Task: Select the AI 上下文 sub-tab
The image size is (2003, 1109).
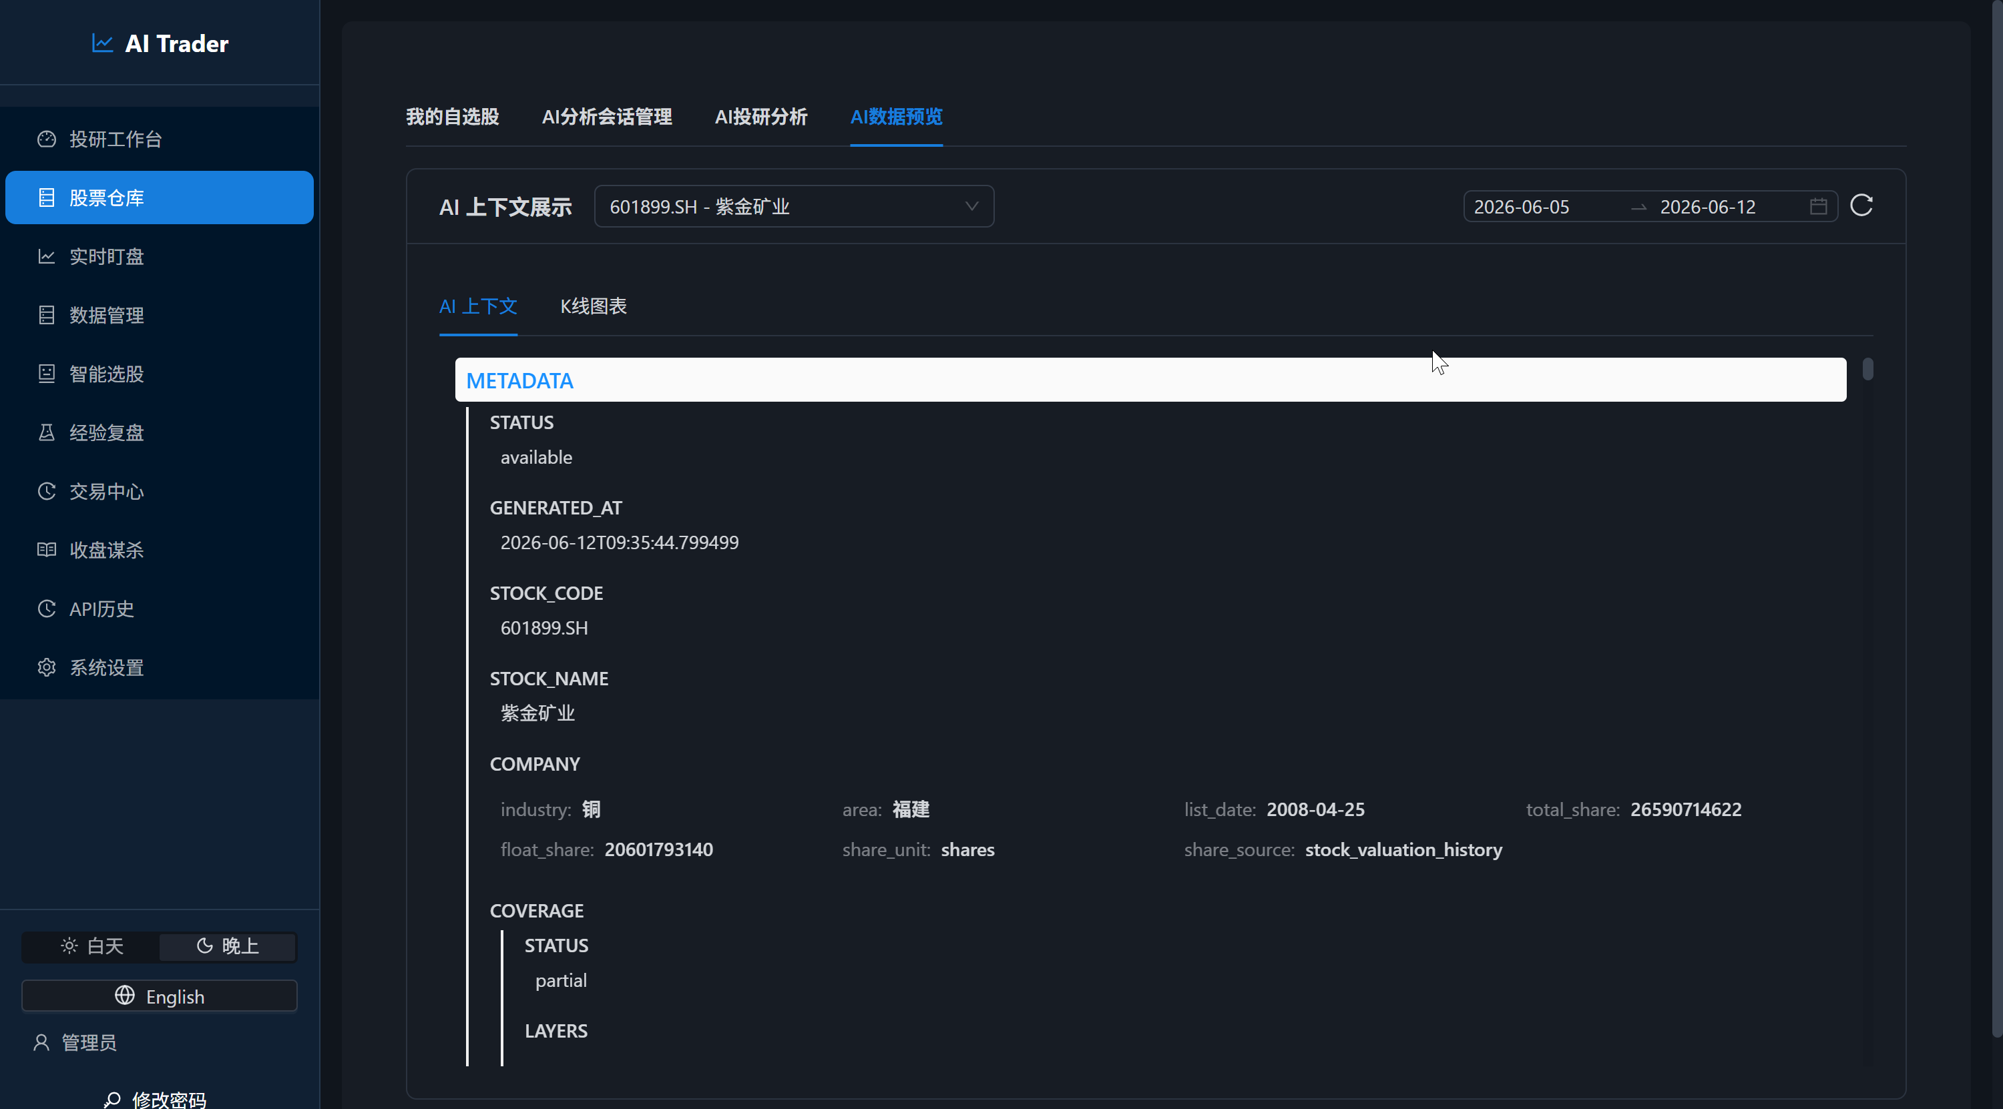Action: 478,306
